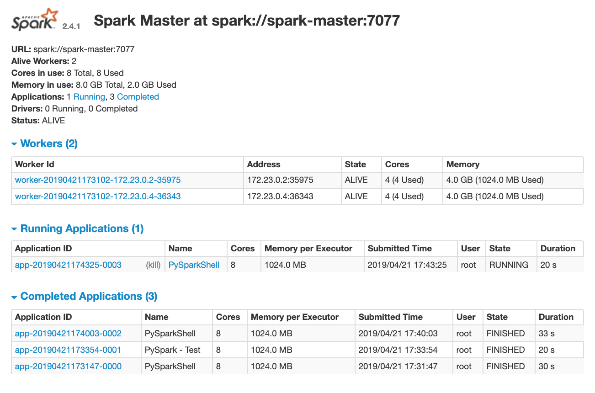Collapse the Workers (2) section
The height and width of the screenshot is (393, 595).
[x=44, y=143]
